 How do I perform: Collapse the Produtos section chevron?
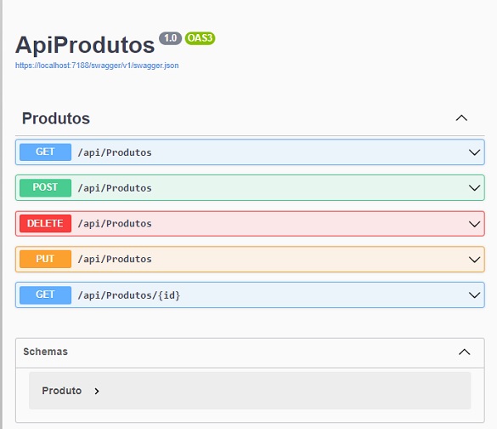[x=461, y=118]
